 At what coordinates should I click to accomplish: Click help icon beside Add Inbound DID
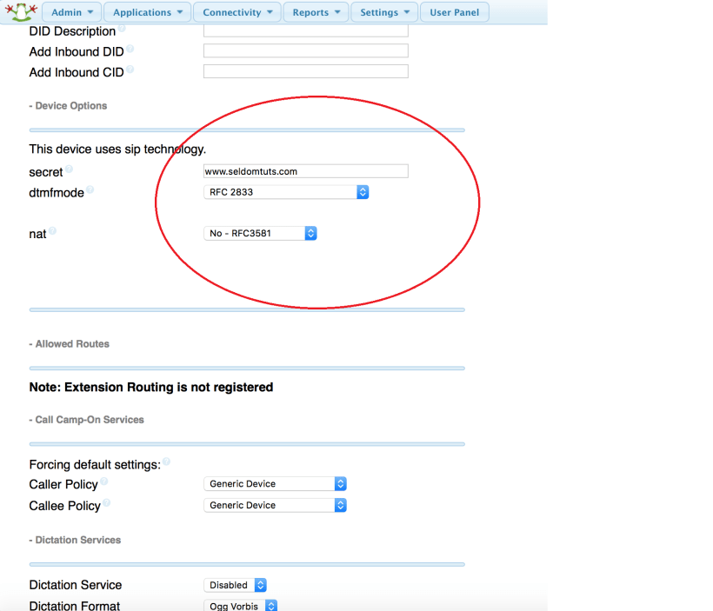pyautogui.click(x=130, y=49)
